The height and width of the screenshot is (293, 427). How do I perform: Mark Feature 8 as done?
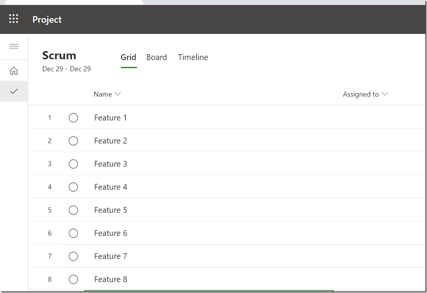click(x=73, y=279)
